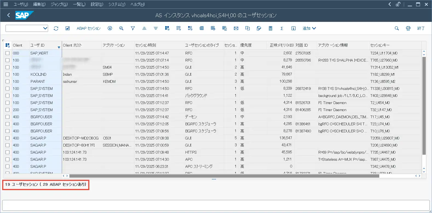Click the grid layout icon

pyautogui.click(x=202, y=28)
